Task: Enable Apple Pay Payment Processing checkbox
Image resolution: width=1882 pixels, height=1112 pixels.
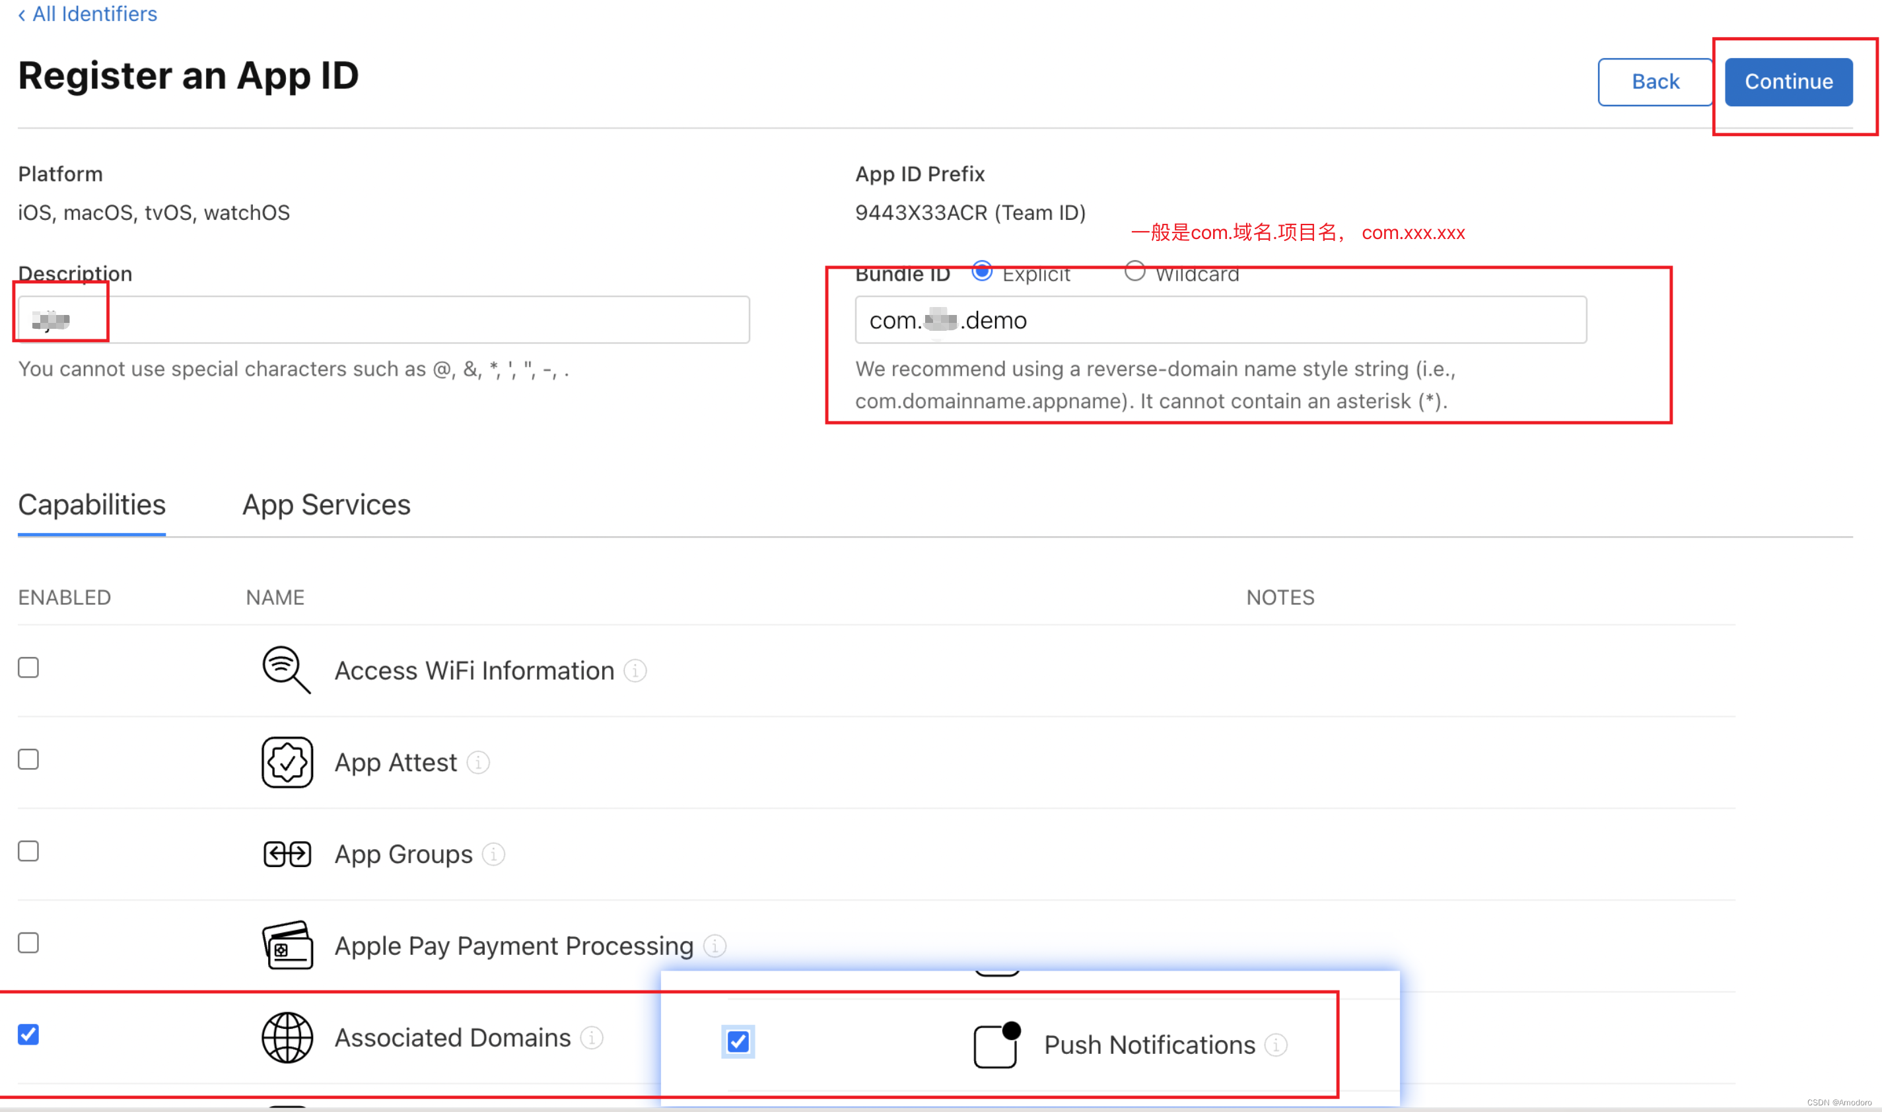Action: 28,943
